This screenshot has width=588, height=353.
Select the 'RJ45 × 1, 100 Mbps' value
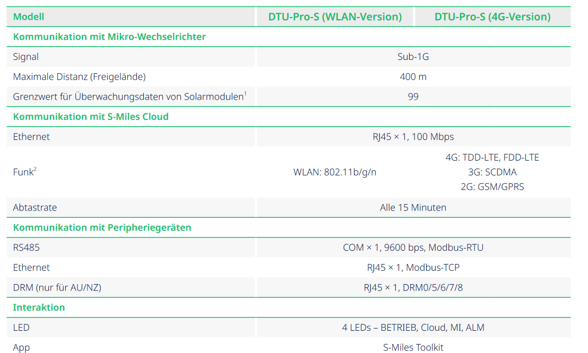point(413,137)
